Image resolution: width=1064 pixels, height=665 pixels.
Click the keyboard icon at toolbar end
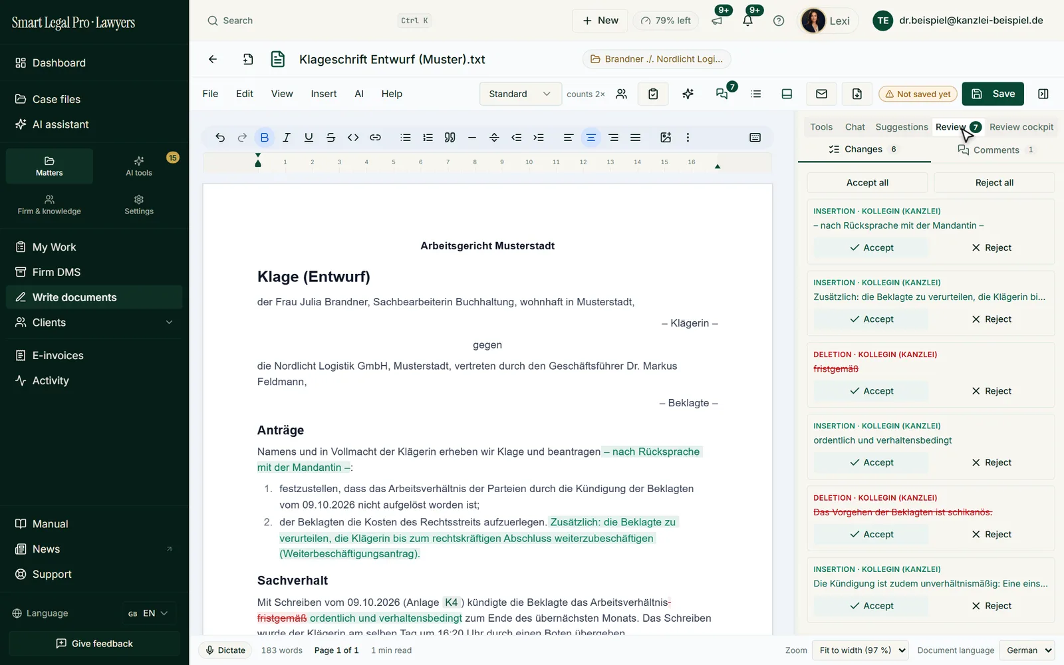click(x=755, y=138)
